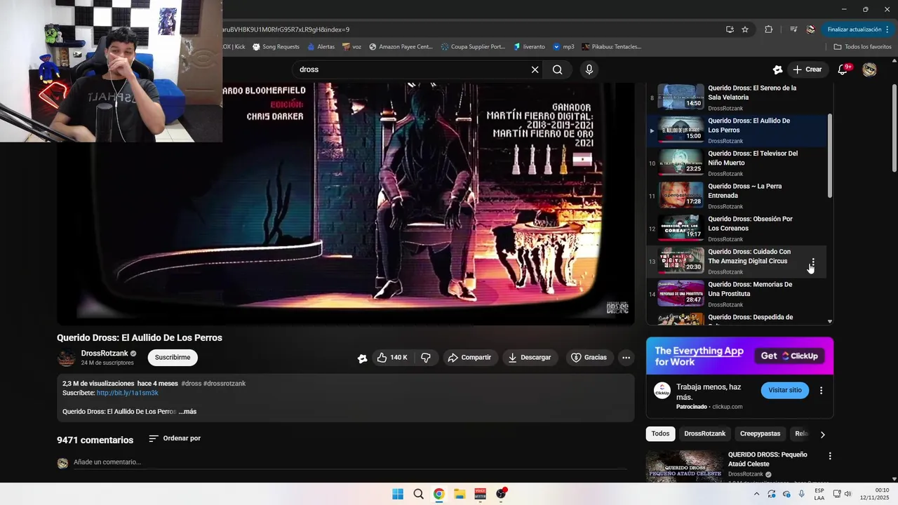Click the Gracias button

click(x=589, y=358)
